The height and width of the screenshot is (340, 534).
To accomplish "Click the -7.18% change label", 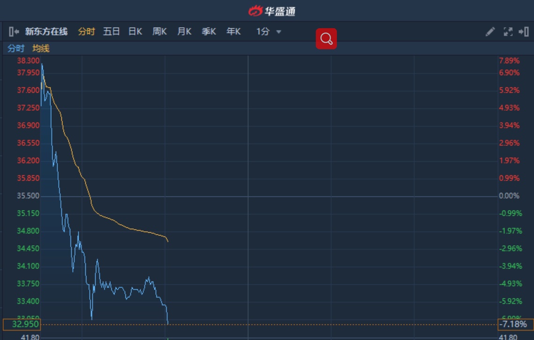I will 515,325.
